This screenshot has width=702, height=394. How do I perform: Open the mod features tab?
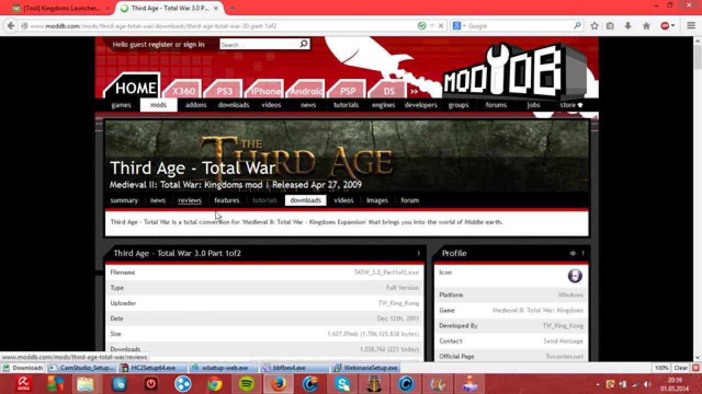pyautogui.click(x=227, y=200)
